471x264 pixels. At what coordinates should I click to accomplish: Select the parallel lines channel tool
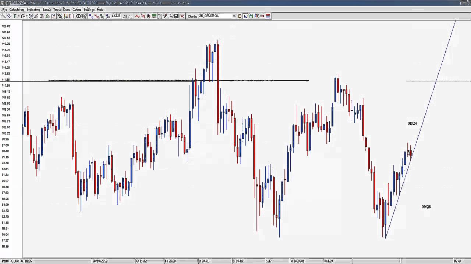[9, 16]
